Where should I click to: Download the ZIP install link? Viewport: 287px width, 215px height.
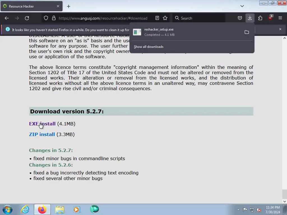(42, 134)
